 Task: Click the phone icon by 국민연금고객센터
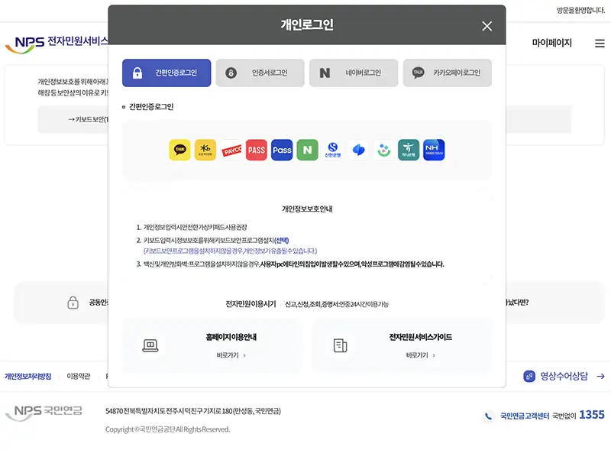pyautogui.click(x=488, y=416)
